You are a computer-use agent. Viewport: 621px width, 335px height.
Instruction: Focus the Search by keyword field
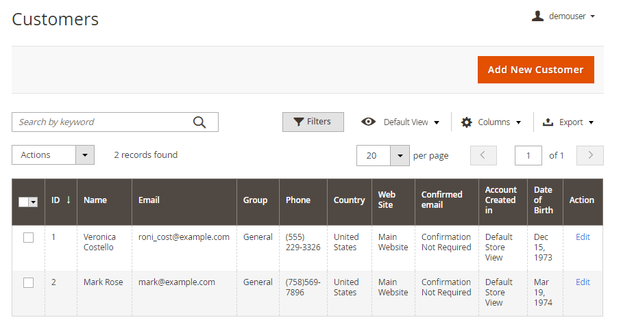click(x=103, y=122)
